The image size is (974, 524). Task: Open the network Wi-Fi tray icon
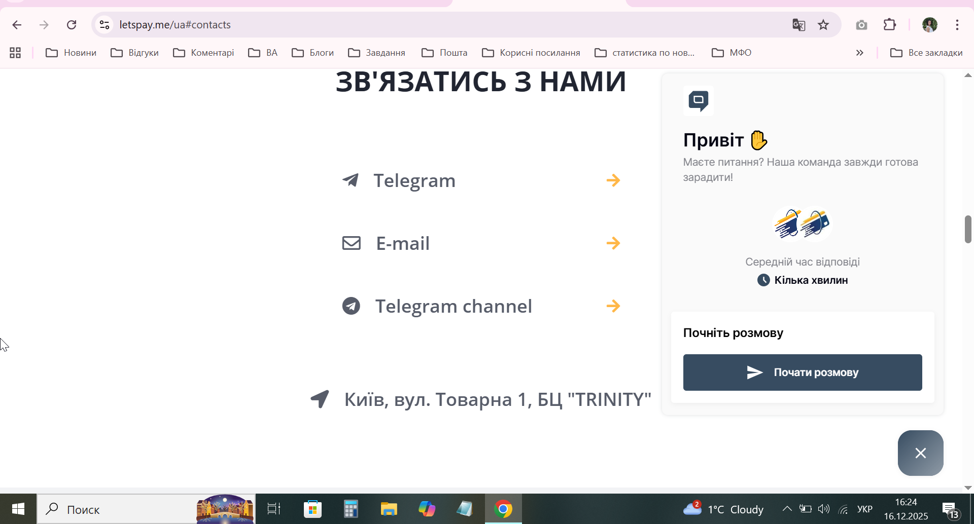pyautogui.click(x=843, y=509)
